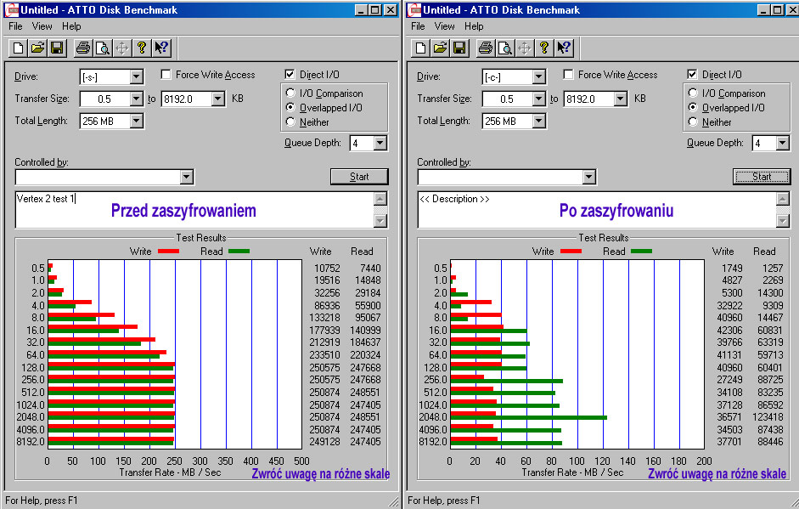Open Help menu in left window
Image resolution: width=799 pixels, height=509 pixels.
click(x=71, y=26)
